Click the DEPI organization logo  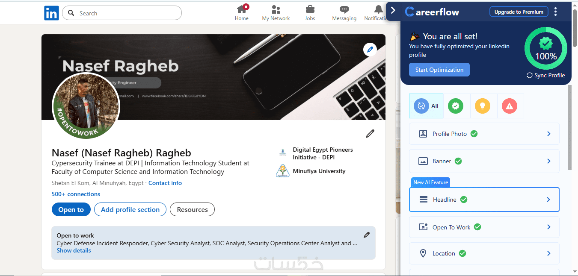pos(282,152)
